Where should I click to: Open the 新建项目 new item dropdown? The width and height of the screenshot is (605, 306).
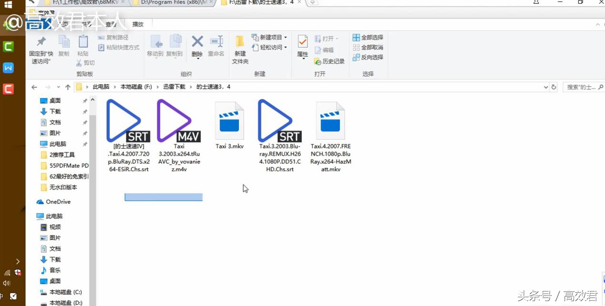269,38
